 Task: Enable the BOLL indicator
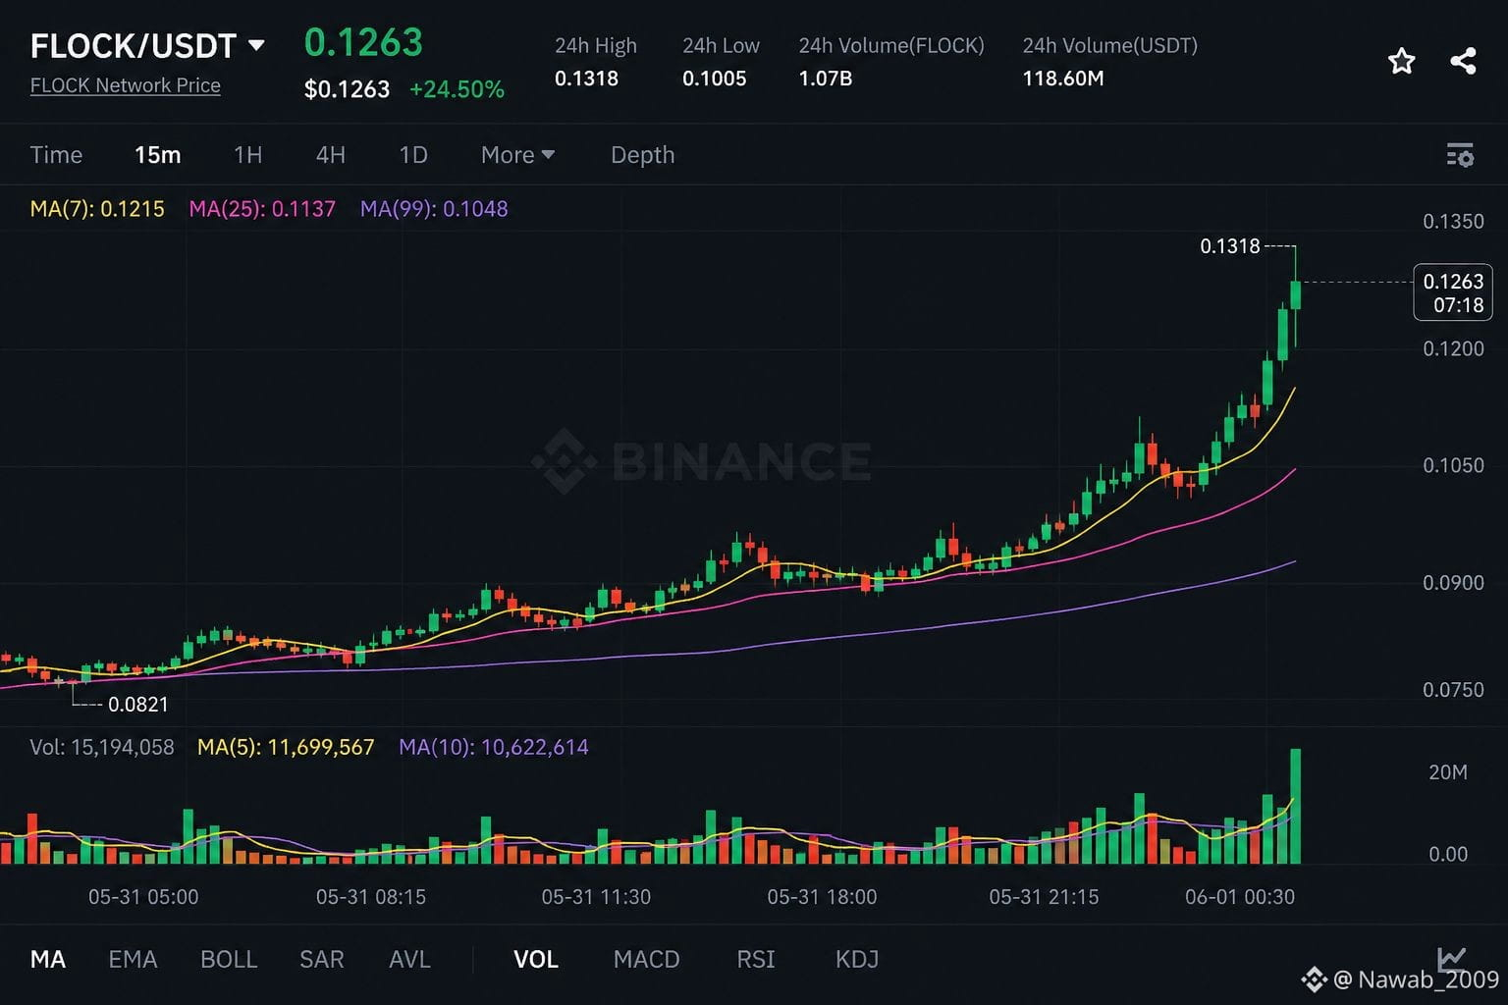pyautogui.click(x=229, y=959)
